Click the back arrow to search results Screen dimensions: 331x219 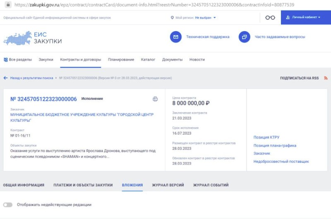tap(6, 78)
